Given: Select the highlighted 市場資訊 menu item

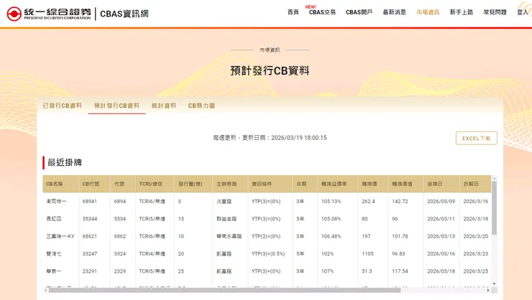Looking at the screenshot, I should pyautogui.click(x=428, y=12).
